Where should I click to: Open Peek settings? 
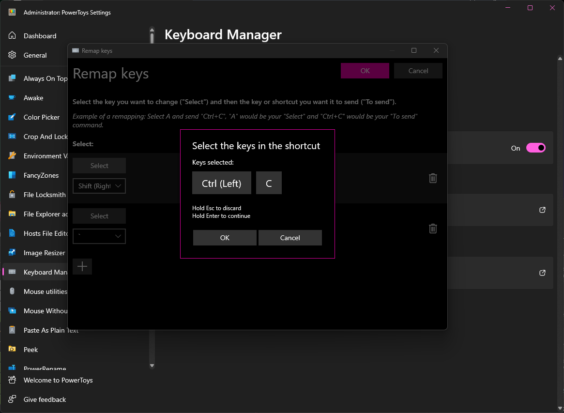tap(30, 350)
